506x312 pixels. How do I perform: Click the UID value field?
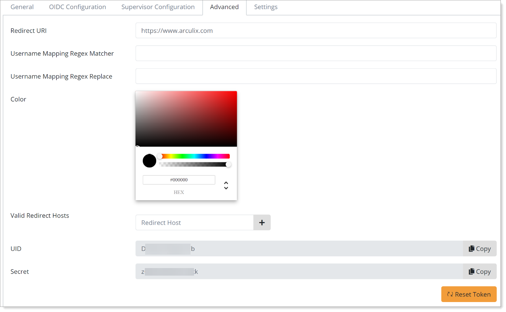click(x=299, y=249)
